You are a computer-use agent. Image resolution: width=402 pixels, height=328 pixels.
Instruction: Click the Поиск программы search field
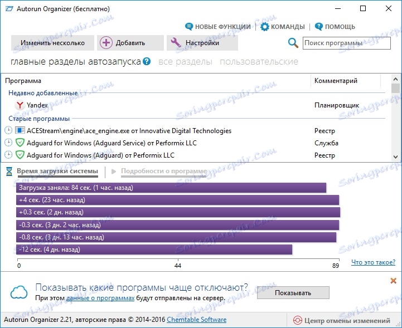click(x=347, y=43)
